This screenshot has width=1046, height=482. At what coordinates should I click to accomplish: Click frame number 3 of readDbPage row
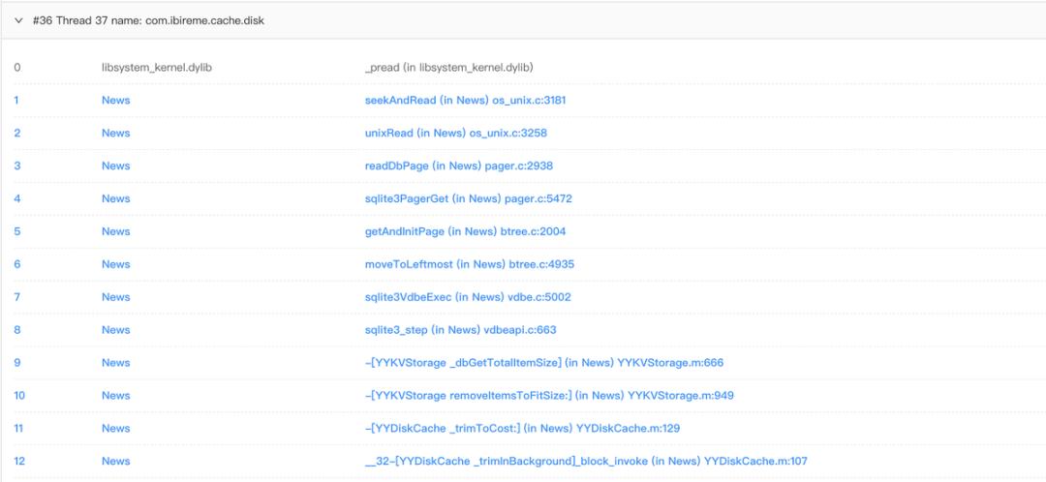click(17, 166)
